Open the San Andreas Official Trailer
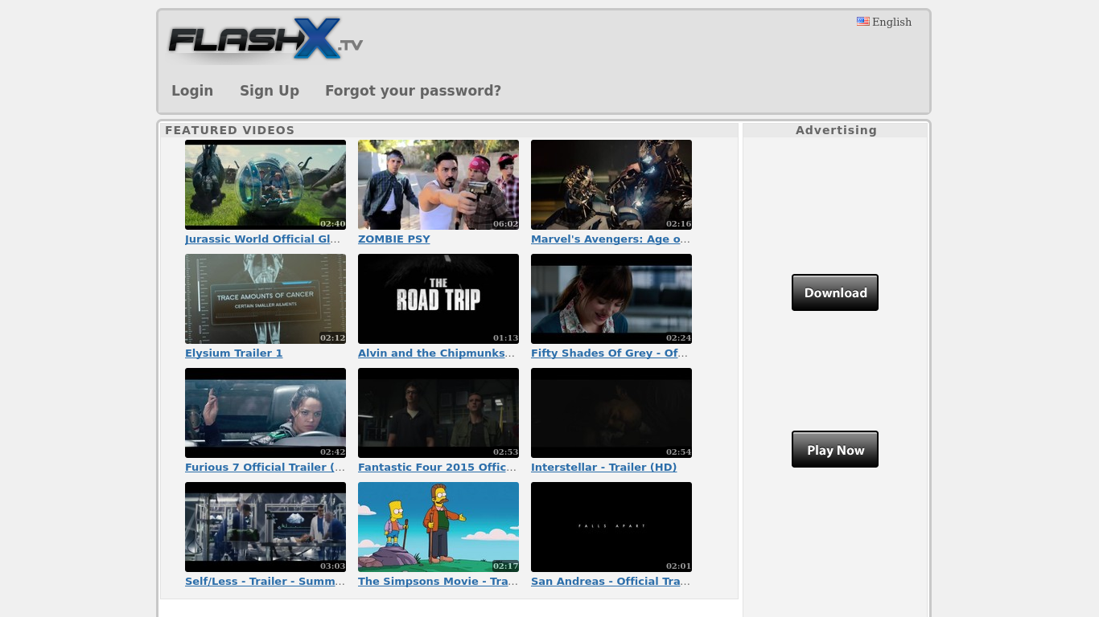 coord(611,581)
